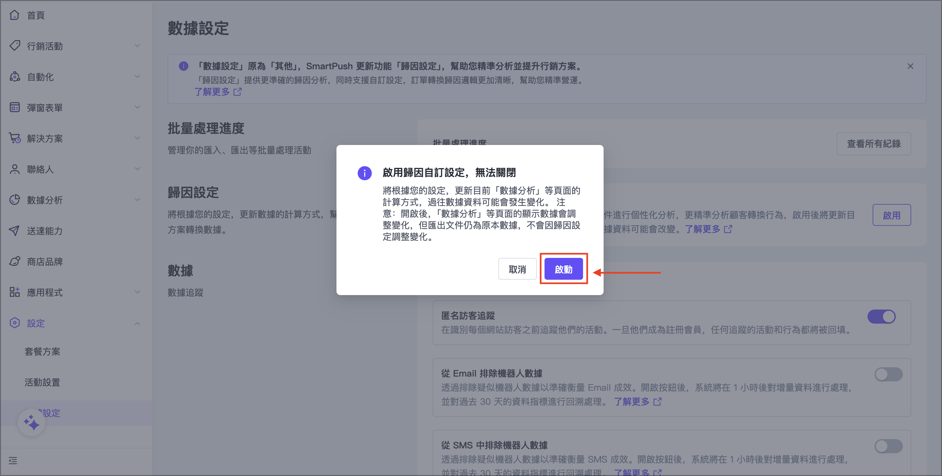Click the info icon in the dialog header

(364, 173)
